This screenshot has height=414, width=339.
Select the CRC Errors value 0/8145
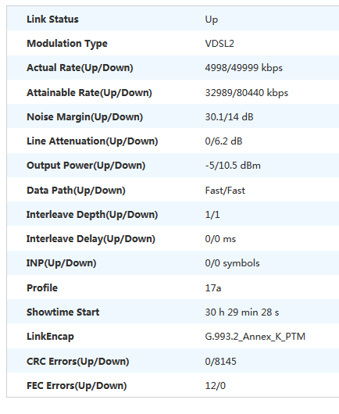(x=221, y=362)
